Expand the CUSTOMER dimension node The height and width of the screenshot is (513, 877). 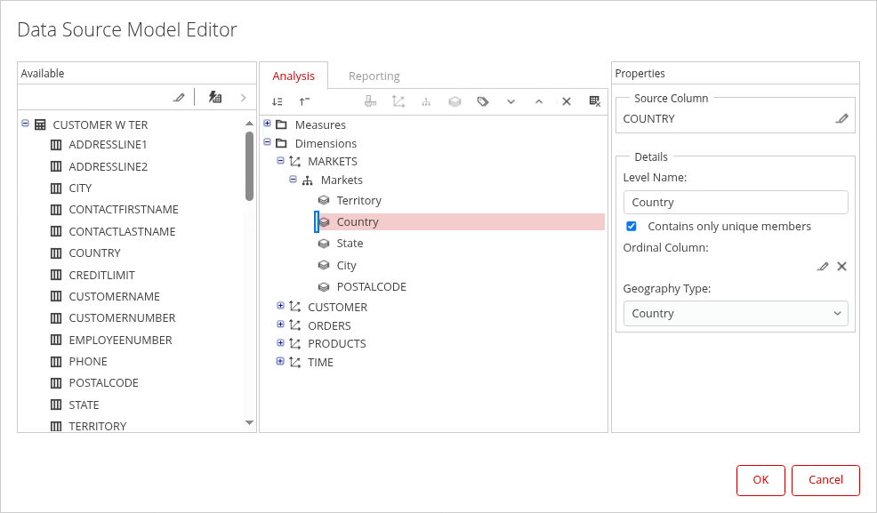281,306
